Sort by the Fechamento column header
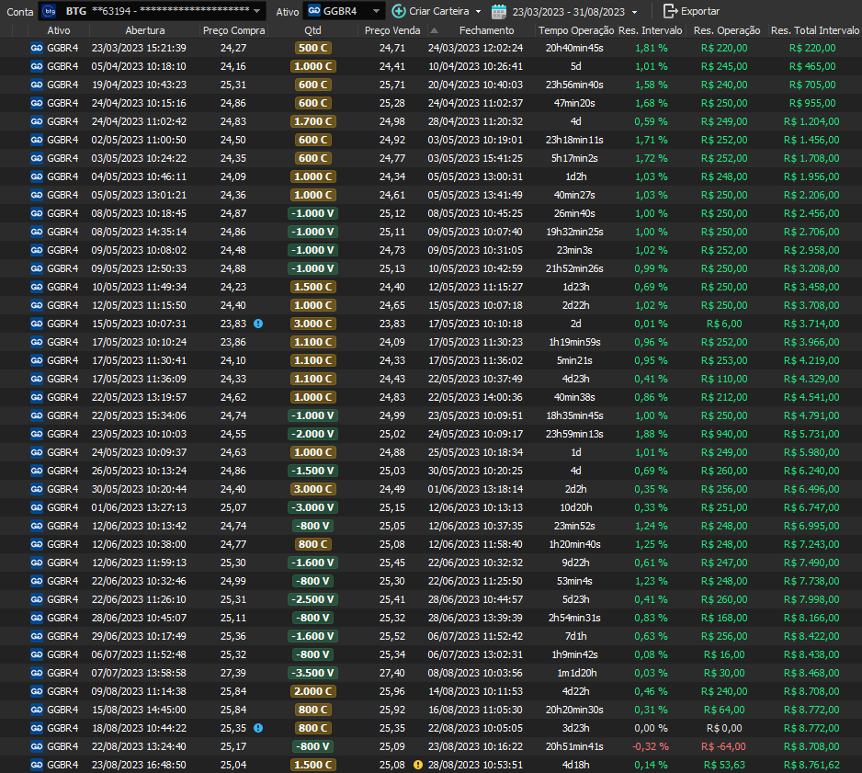This screenshot has height=773, width=862. (x=486, y=30)
